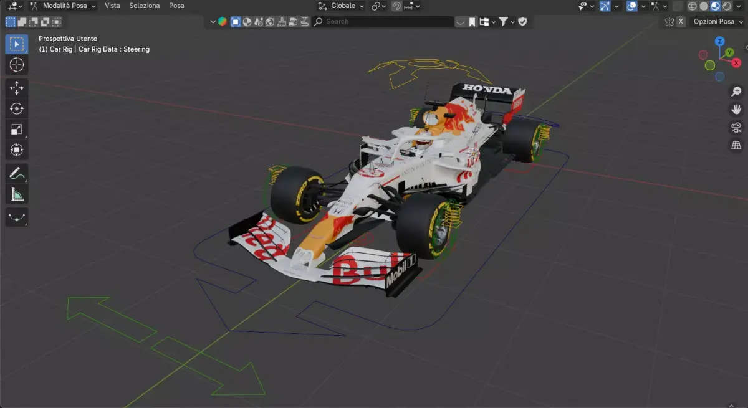Open the Posa menu
This screenshot has width=748, height=408.
pos(176,6)
